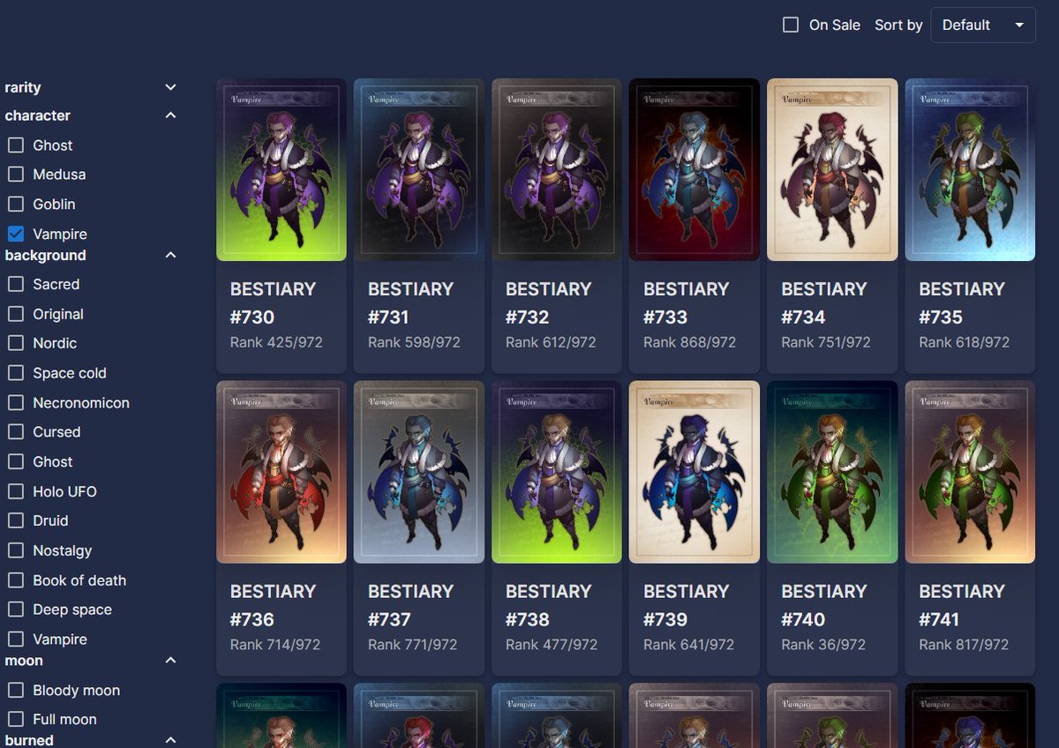The height and width of the screenshot is (748, 1059).
Task: Enable the Deep space filter
Action: [16, 610]
